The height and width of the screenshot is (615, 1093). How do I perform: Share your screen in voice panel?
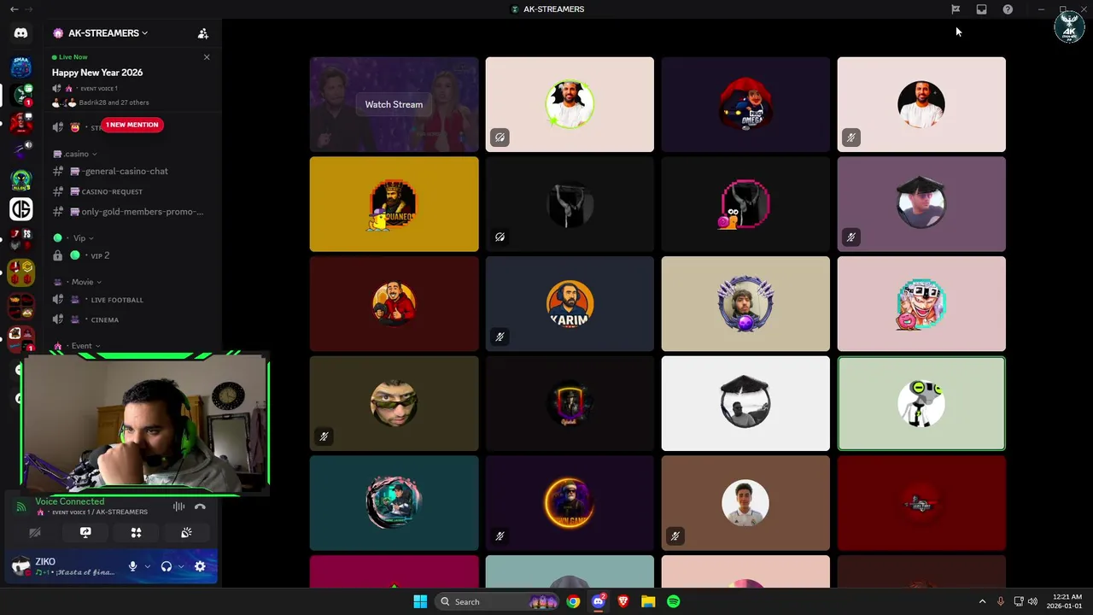(x=85, y=532)
